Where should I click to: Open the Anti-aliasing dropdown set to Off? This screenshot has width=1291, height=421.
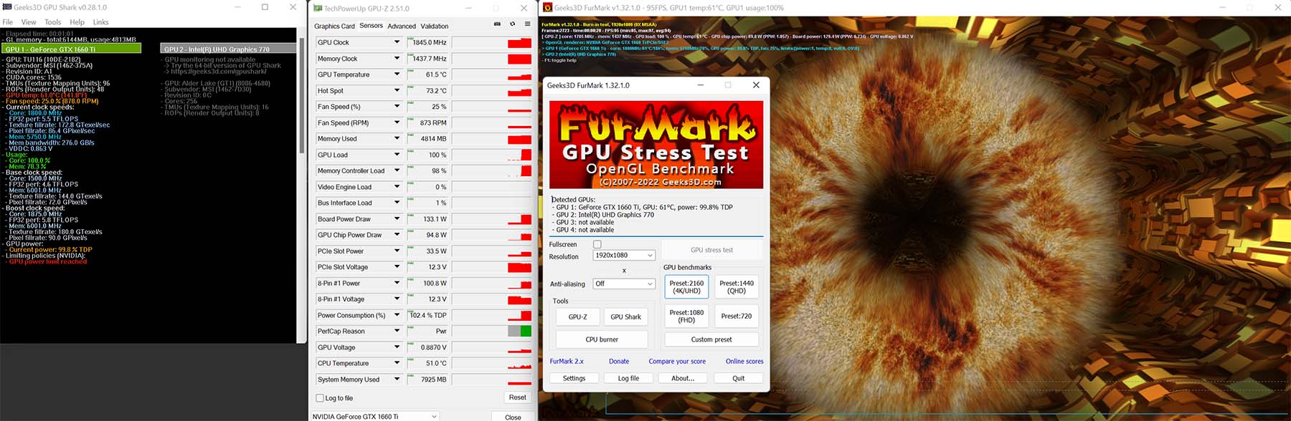[624, 284]
